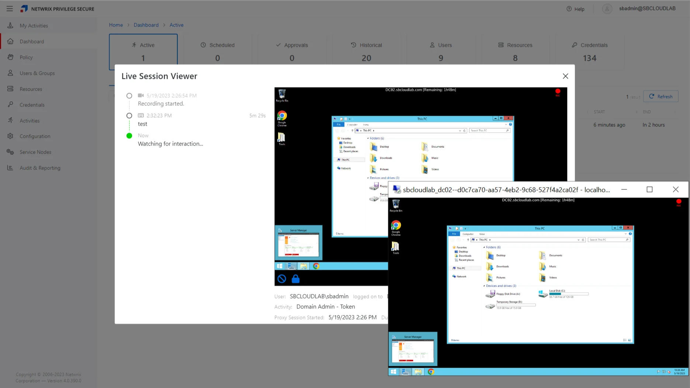Screen dimensions: 690x388
Task: Click File Explorer taskbar icon in RDP window
Action: pos(418,371)
